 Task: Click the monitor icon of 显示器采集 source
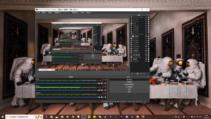pos(132,55)
